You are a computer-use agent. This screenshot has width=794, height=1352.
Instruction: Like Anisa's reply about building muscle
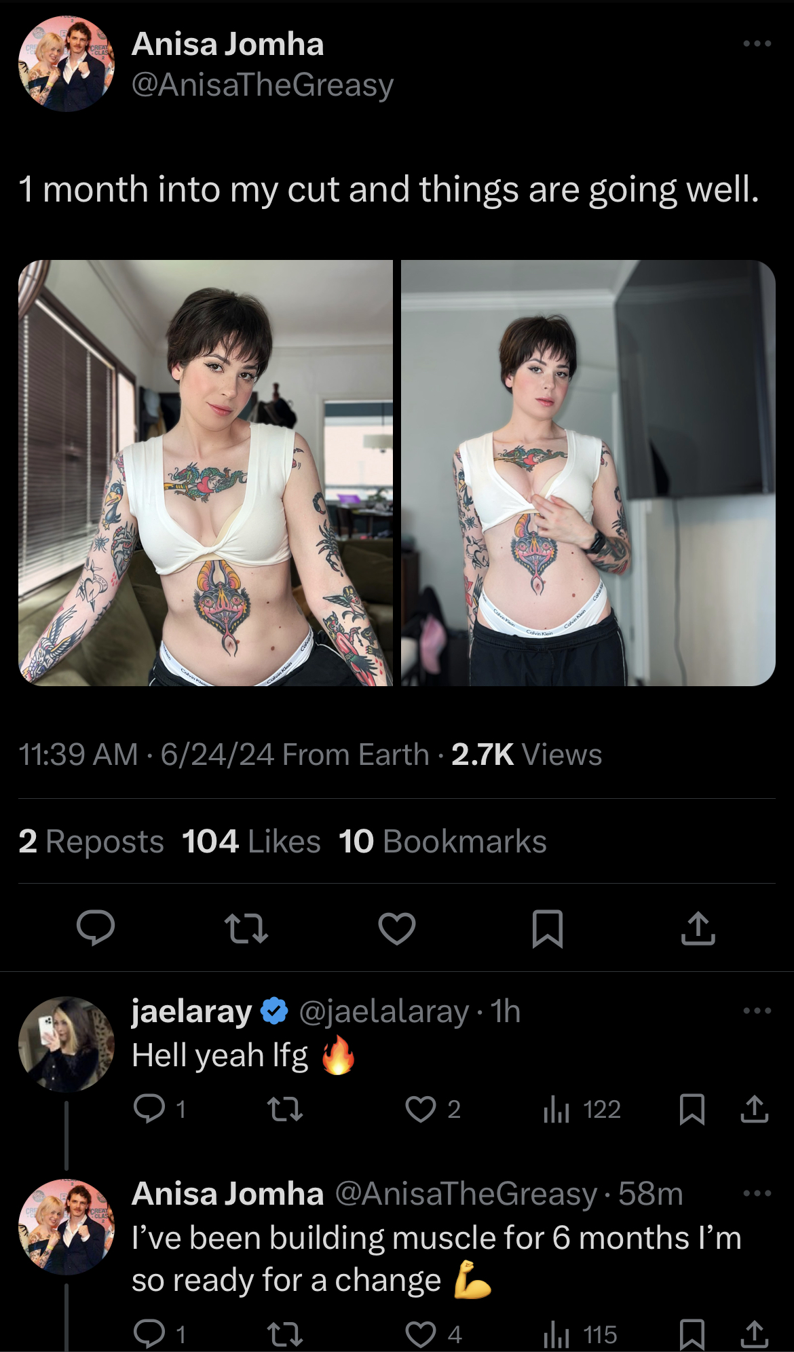[x=421, y=1334]
